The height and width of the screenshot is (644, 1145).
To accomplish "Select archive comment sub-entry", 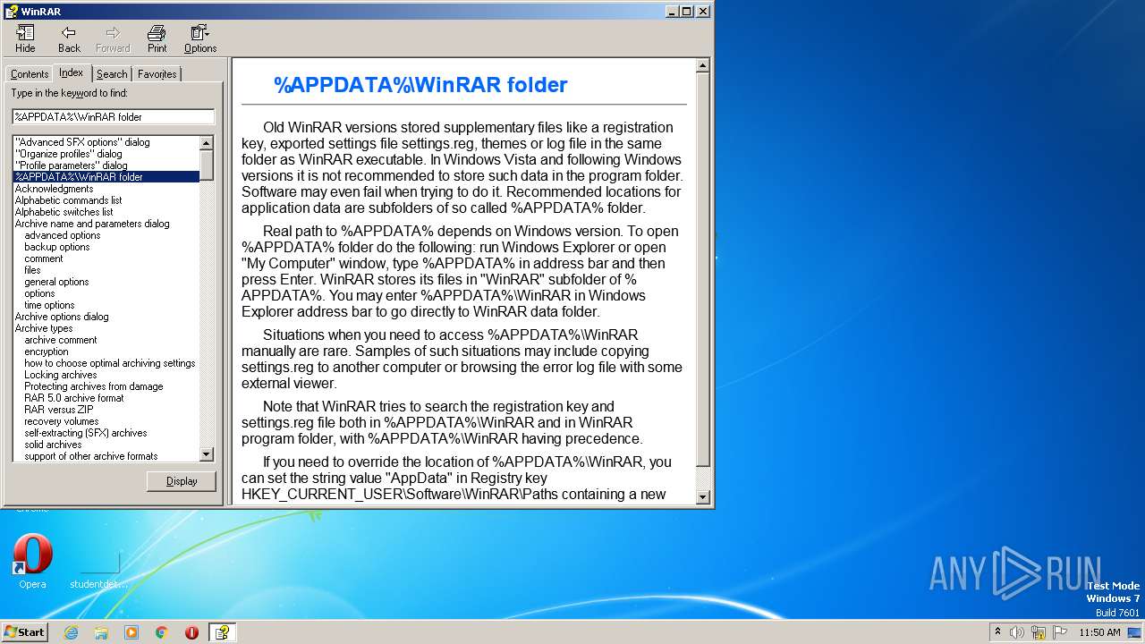I will 61,340.
